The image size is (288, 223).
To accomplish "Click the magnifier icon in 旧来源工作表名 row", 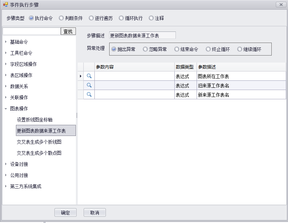I will point(89,85).
